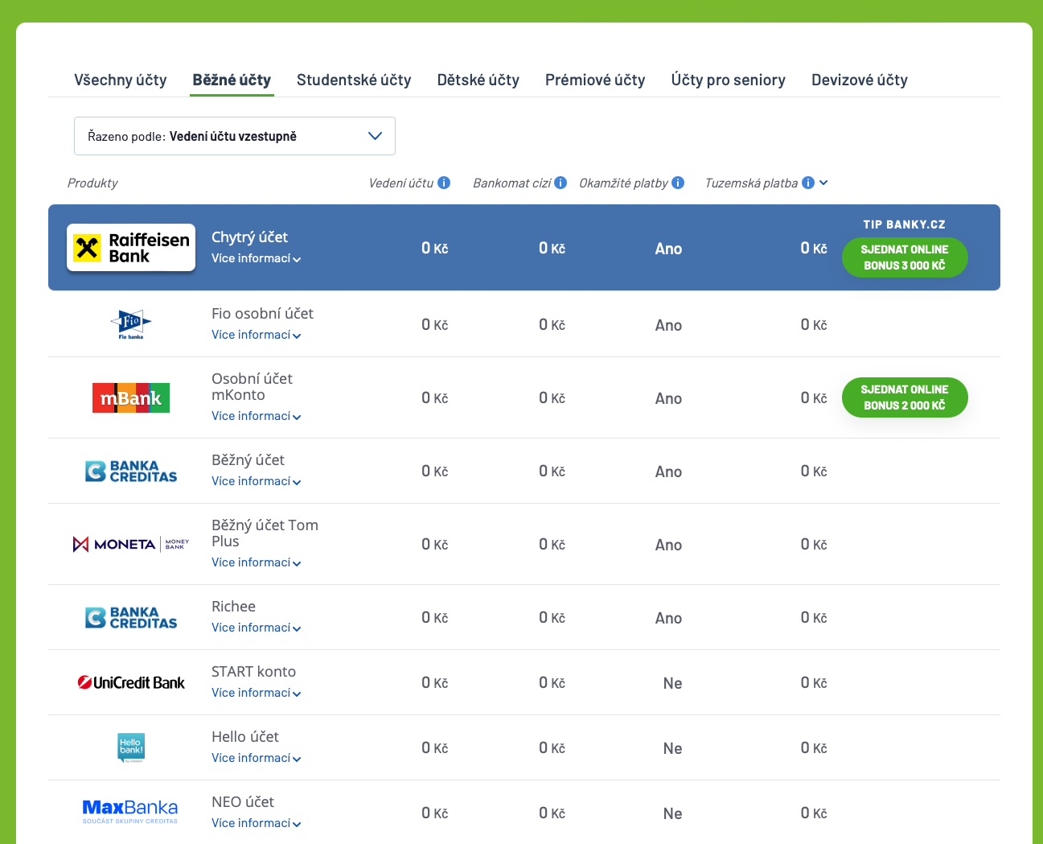The width and height of the screenshot is (1043, 844).
Task: Expand 'Více informací' for Chytrý účet
Action: [256, 258]
